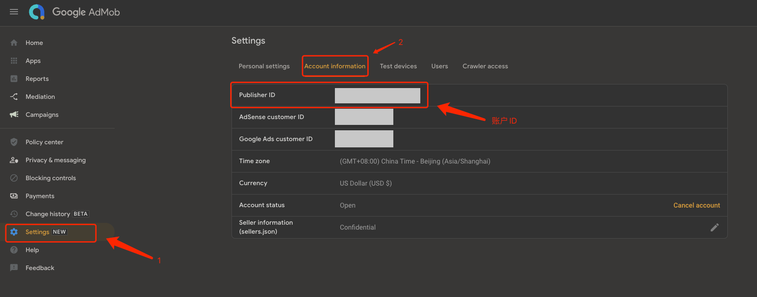Click the Google Ads customer ID label
The image size is (757, 297).
pos(276,139)
